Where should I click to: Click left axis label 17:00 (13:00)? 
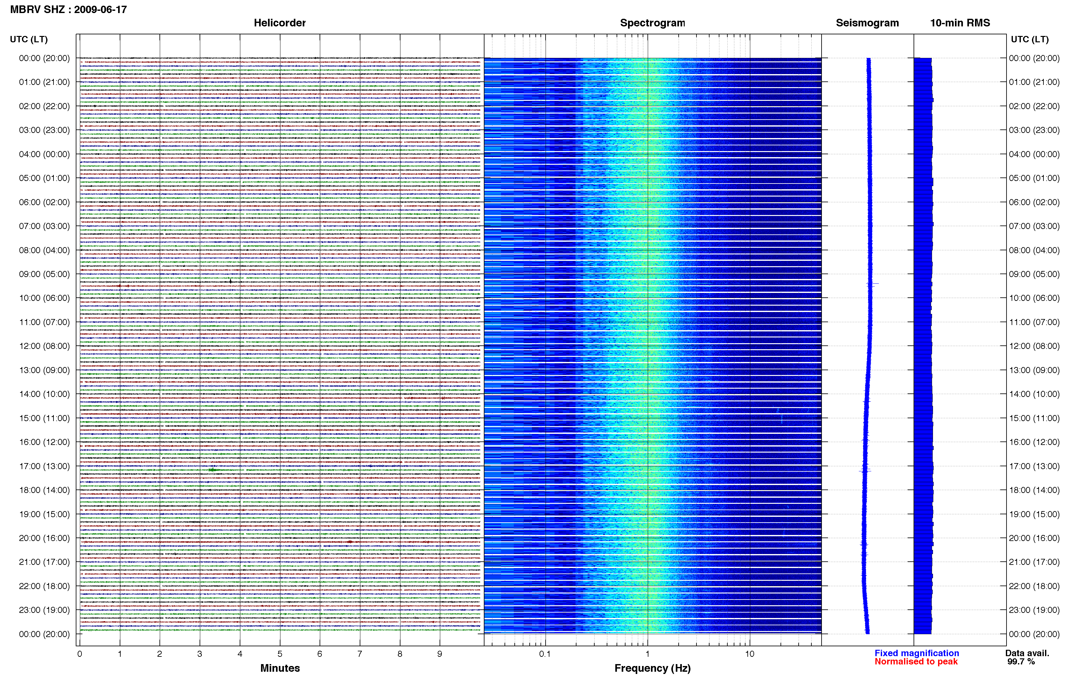point(45,466)
